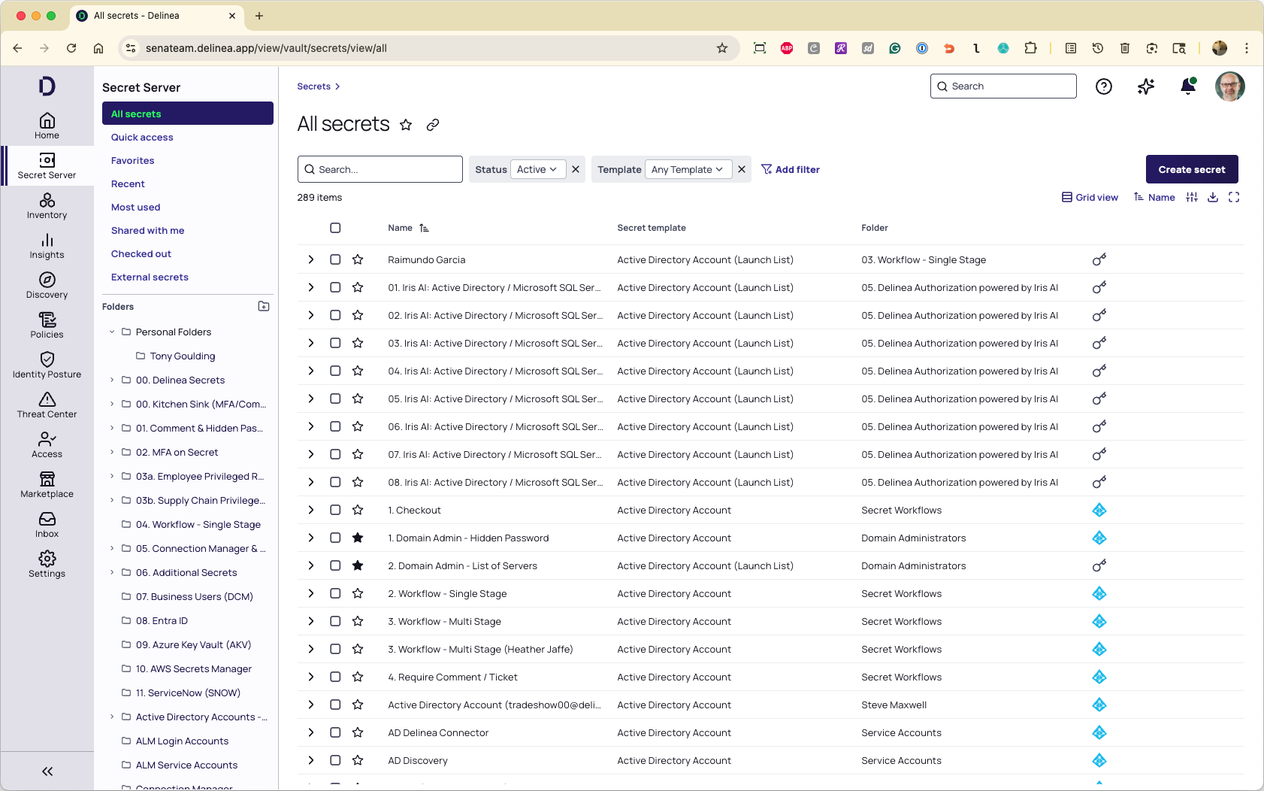Collapse the Personal Folders tree node
Image resolution: width=1264 pixels, height=791 pixels.
pos(112,332)
